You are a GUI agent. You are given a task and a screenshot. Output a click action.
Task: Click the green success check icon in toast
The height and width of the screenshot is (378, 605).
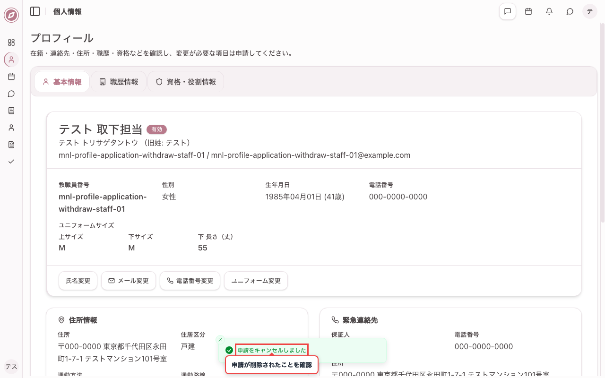(x=229, y=350)
